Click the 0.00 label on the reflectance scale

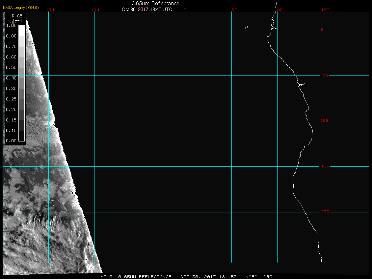click(11, 141)
